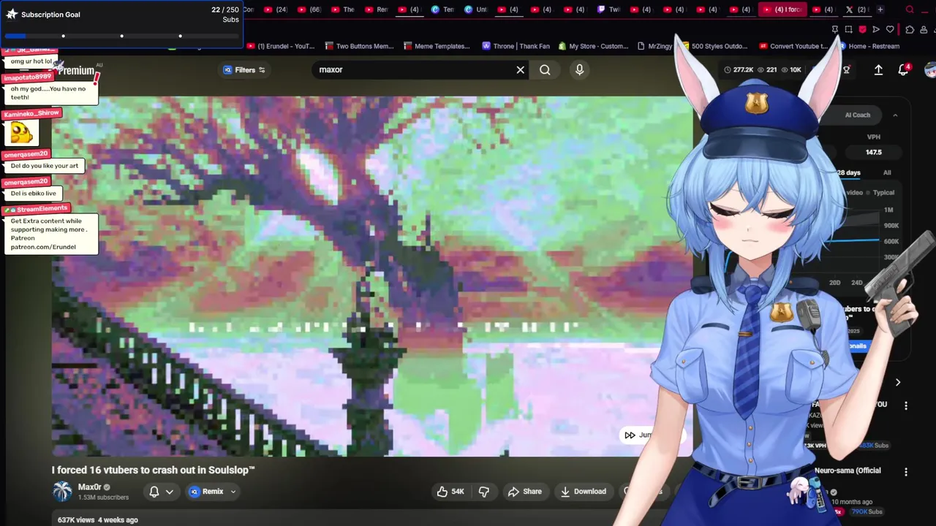Screen dimensions: 936x526
Task: Switch to the Twitch 'Twi' browser tab
Action: tap(608, 9)
